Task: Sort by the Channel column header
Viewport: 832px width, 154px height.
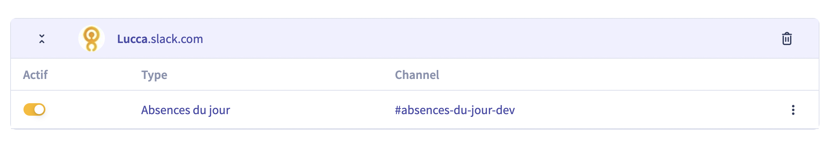Action: (417, 75)
